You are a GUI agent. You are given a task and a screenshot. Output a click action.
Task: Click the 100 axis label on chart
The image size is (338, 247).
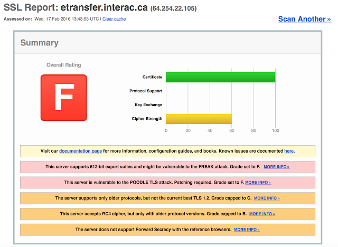(276, 130)
